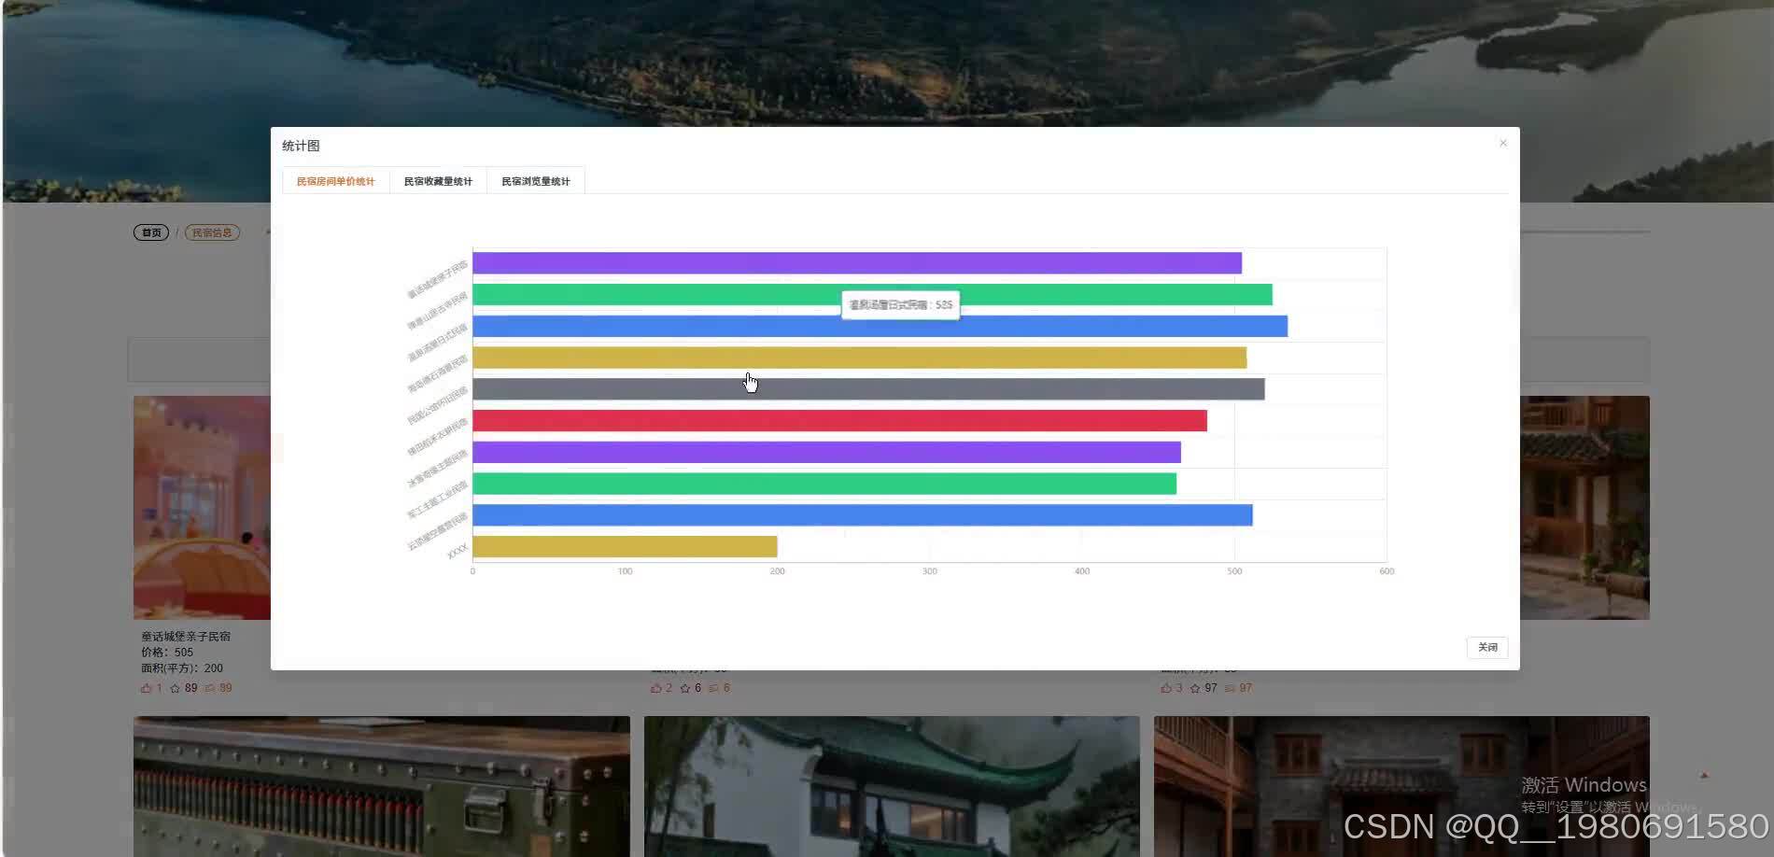Click the 600 tick label on the x-axis
This screenshot has width=1774, height=857.
[1387, 571]
